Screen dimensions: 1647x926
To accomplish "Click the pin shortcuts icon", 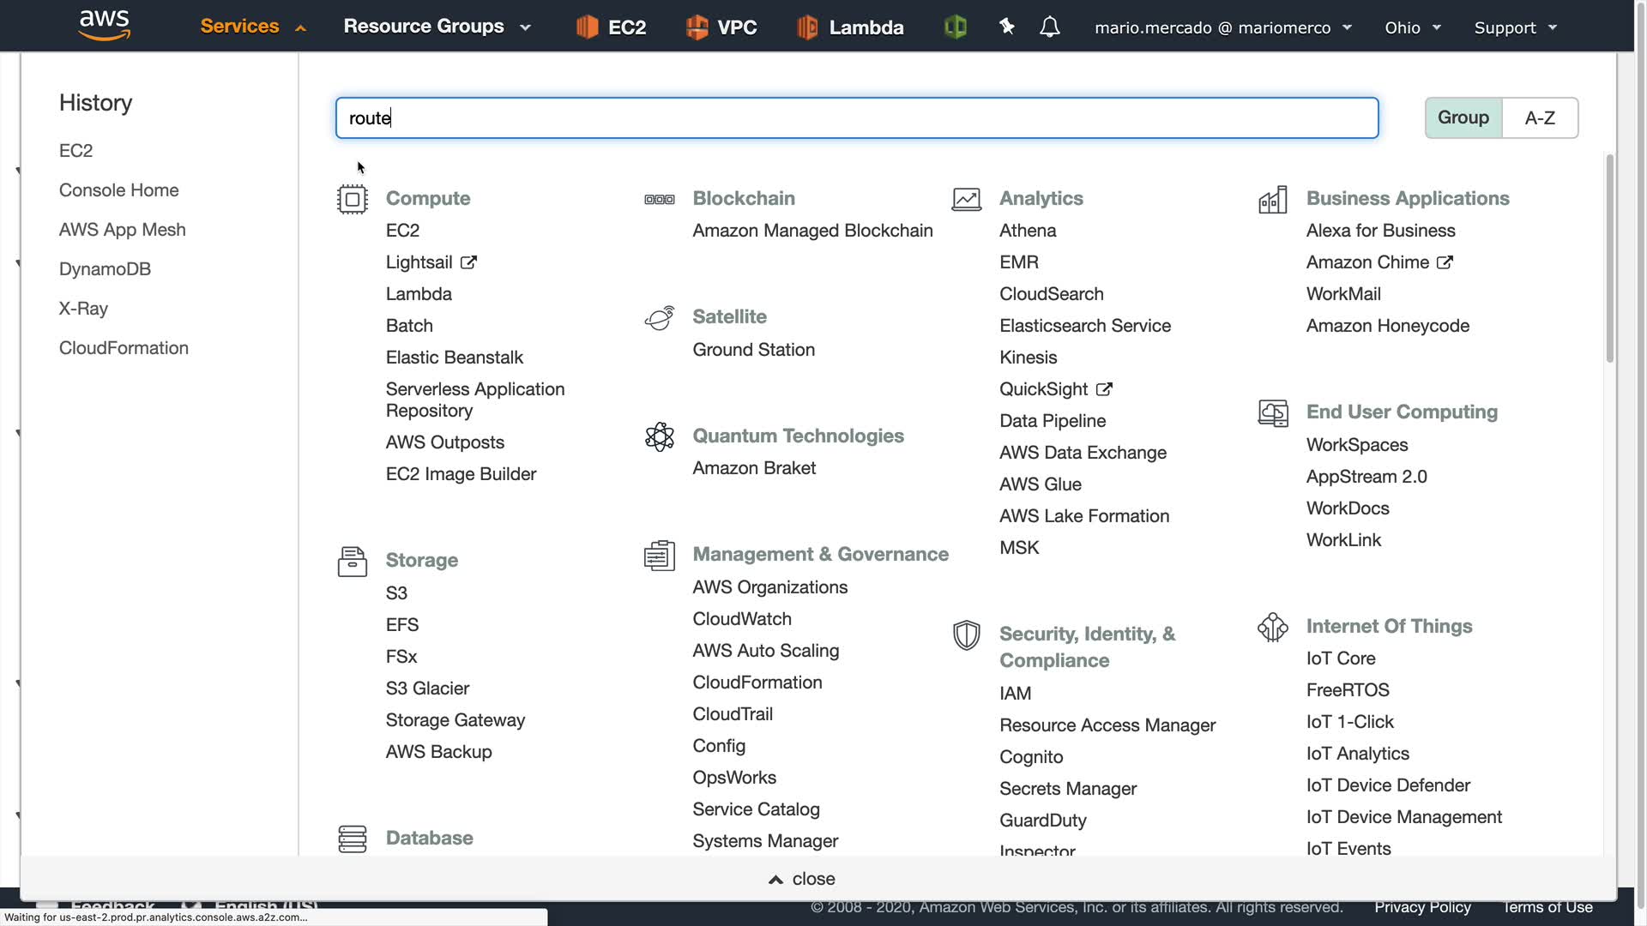I will tap(1007, 27).
